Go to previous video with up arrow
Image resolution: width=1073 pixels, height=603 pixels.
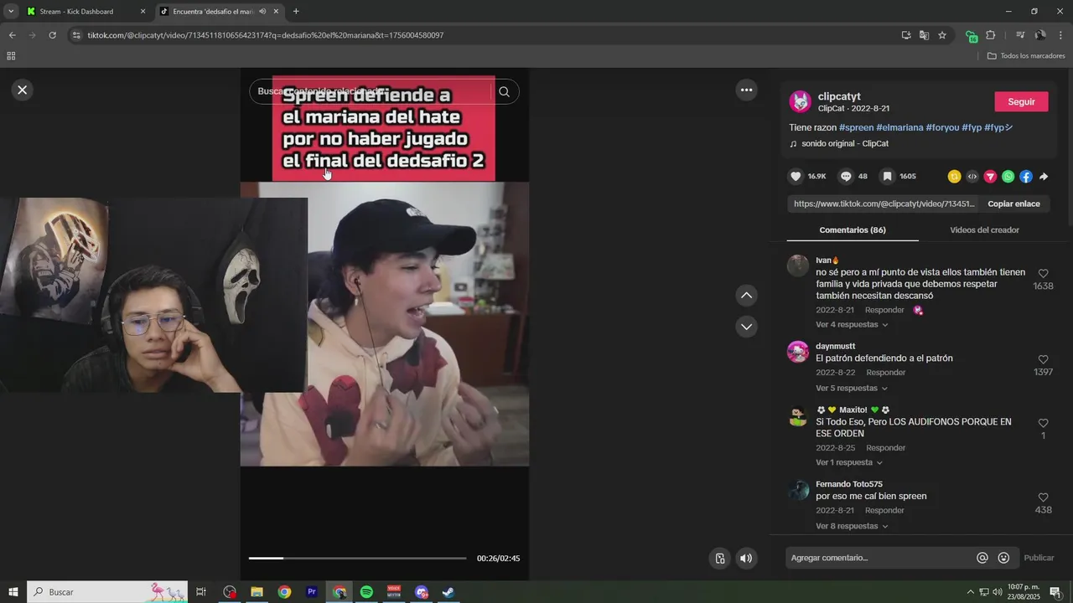click(x=746, y=295)
